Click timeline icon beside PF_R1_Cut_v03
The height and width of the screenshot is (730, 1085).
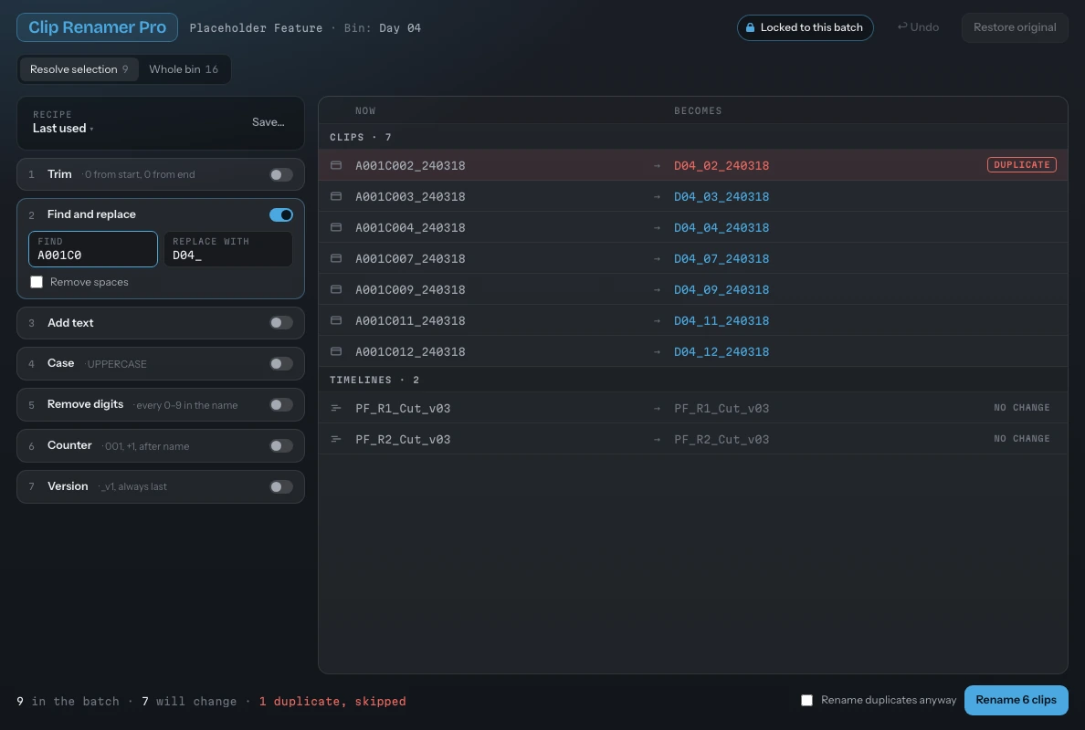[x=336, y=408]
